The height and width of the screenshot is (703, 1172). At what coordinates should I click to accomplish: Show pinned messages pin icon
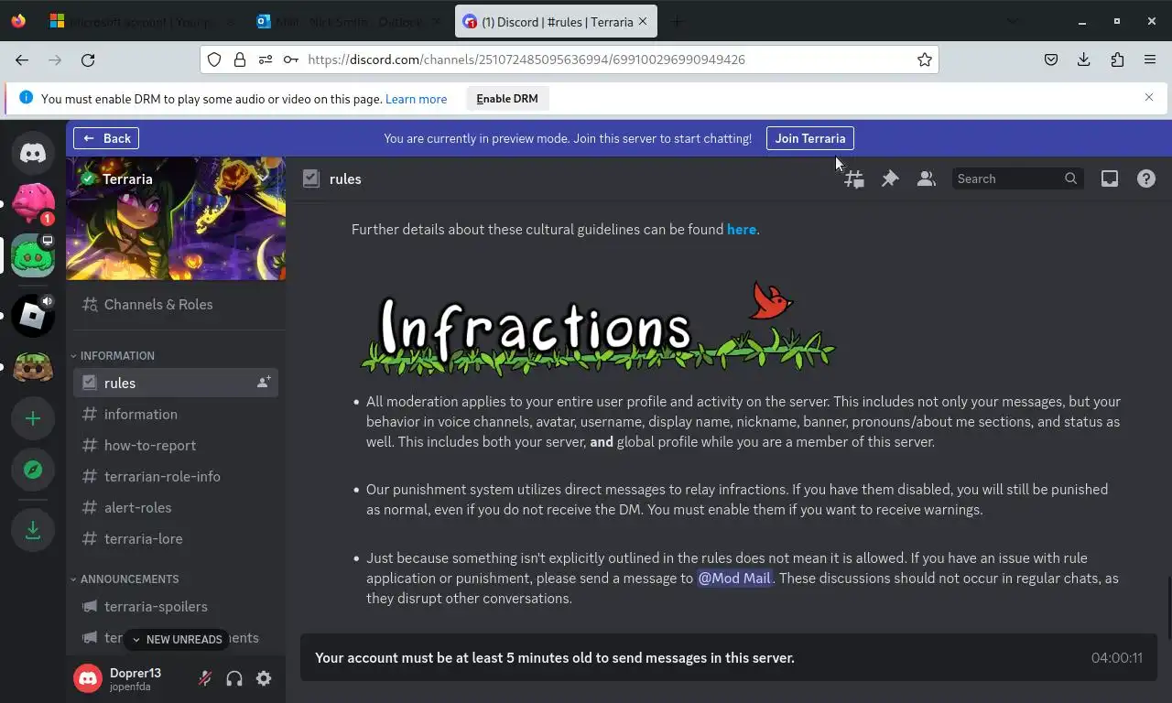pos(890,178)
